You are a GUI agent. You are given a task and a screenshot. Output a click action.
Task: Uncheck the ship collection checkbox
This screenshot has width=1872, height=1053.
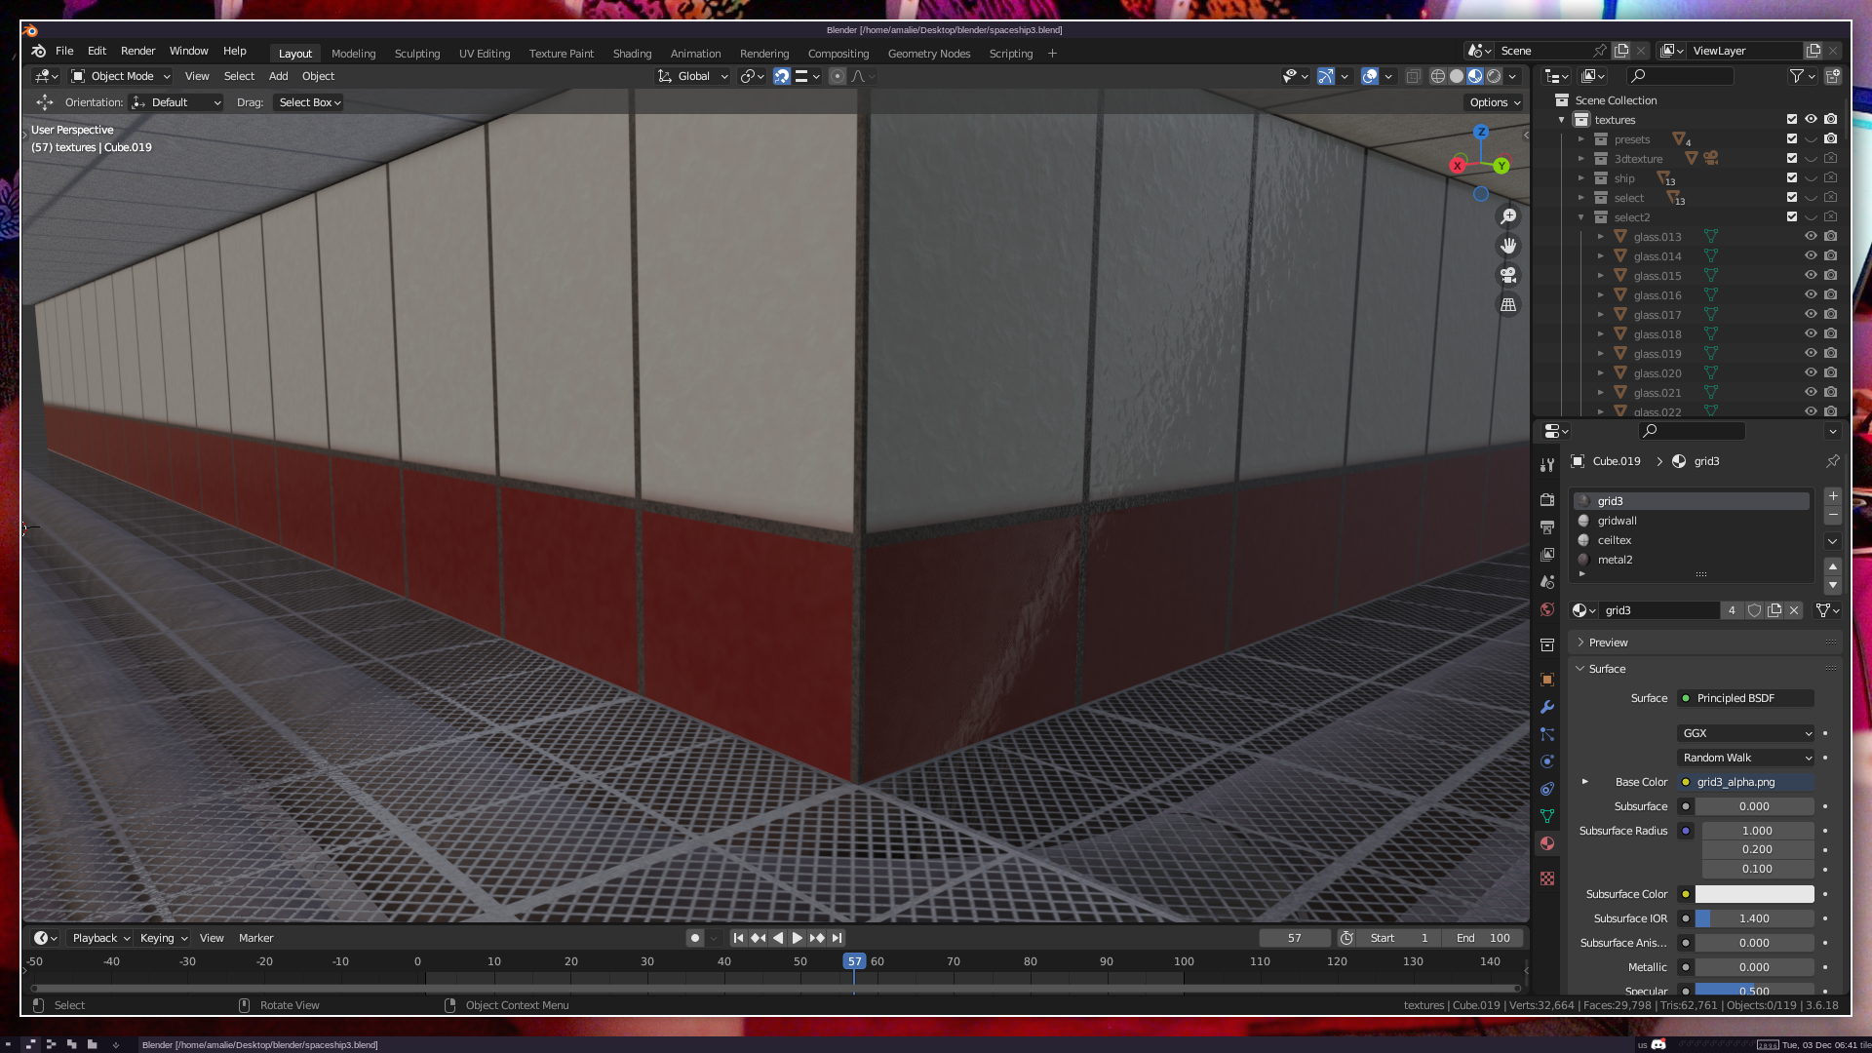(x=1791, y=178)
